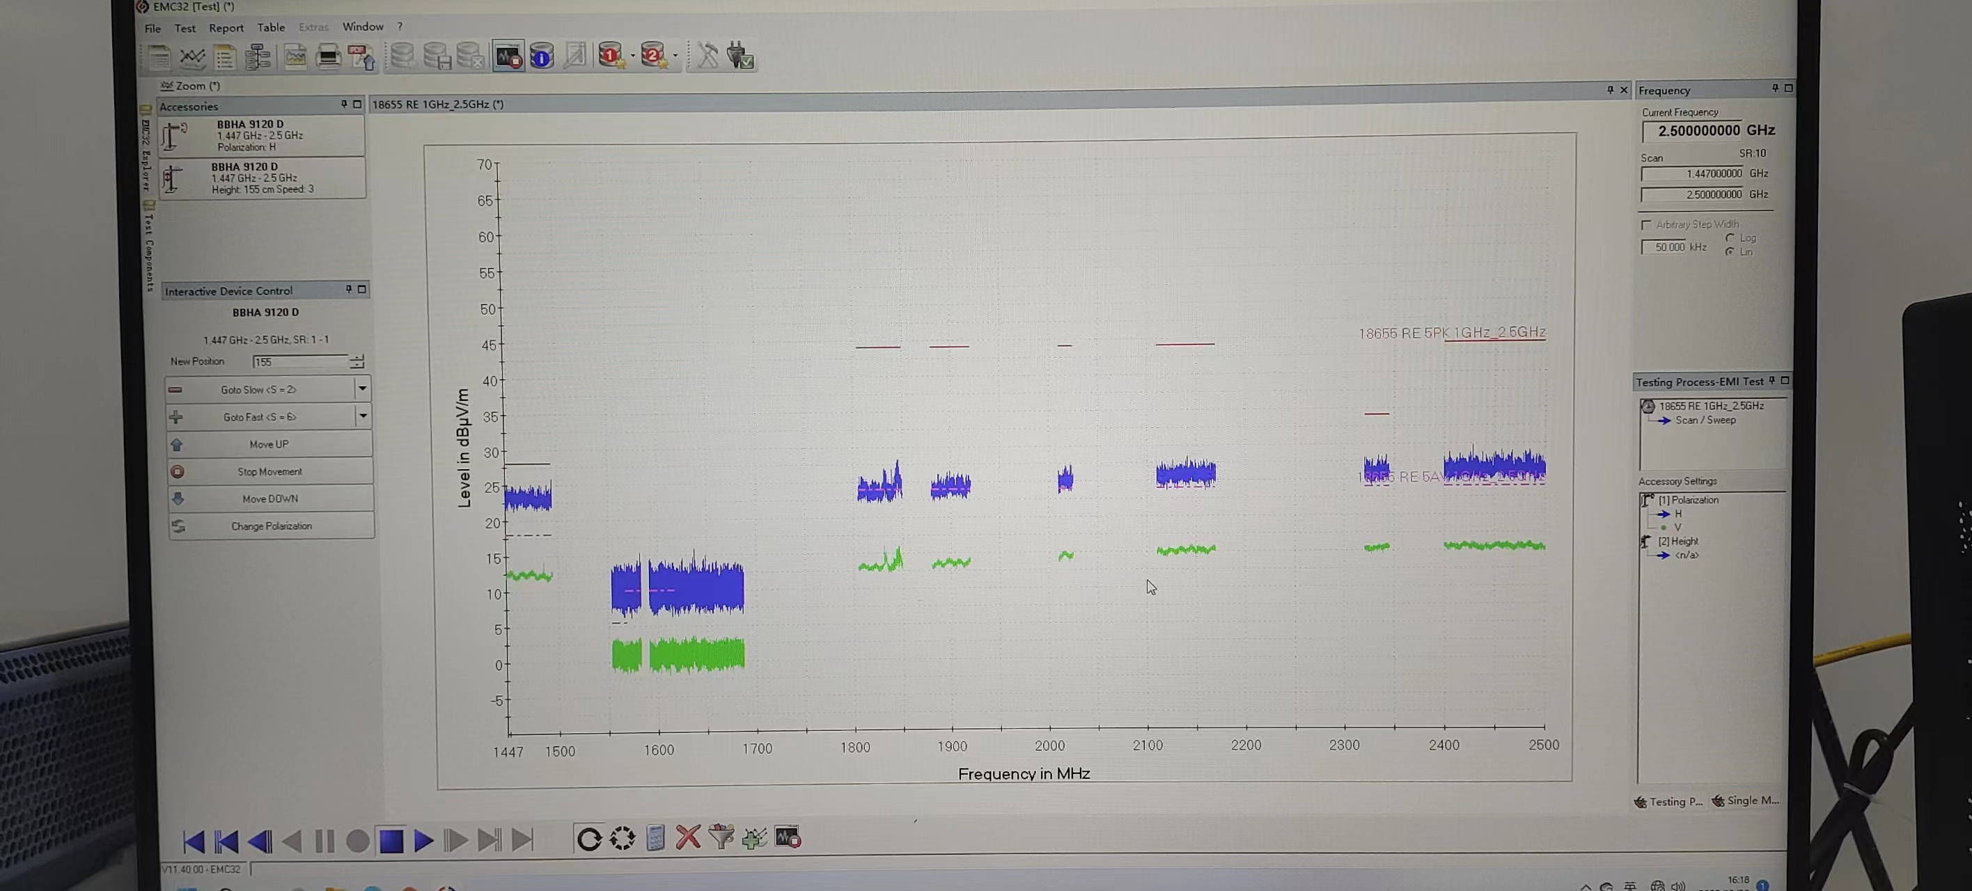
Task: Click the database 2 star toolbar icon
Action: 654,56
